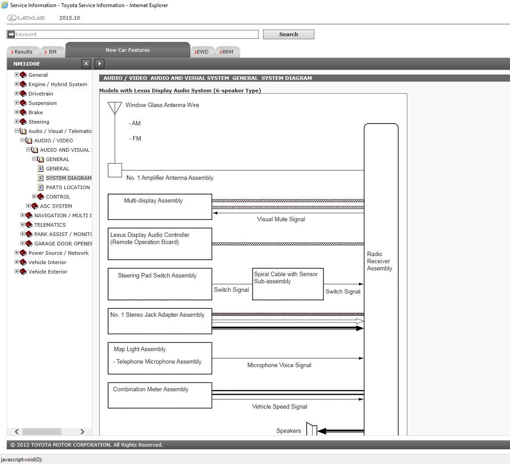Click the Internet Explorer title bar icon
Viewport: 510px width, 464px height.
coord(4,5)
